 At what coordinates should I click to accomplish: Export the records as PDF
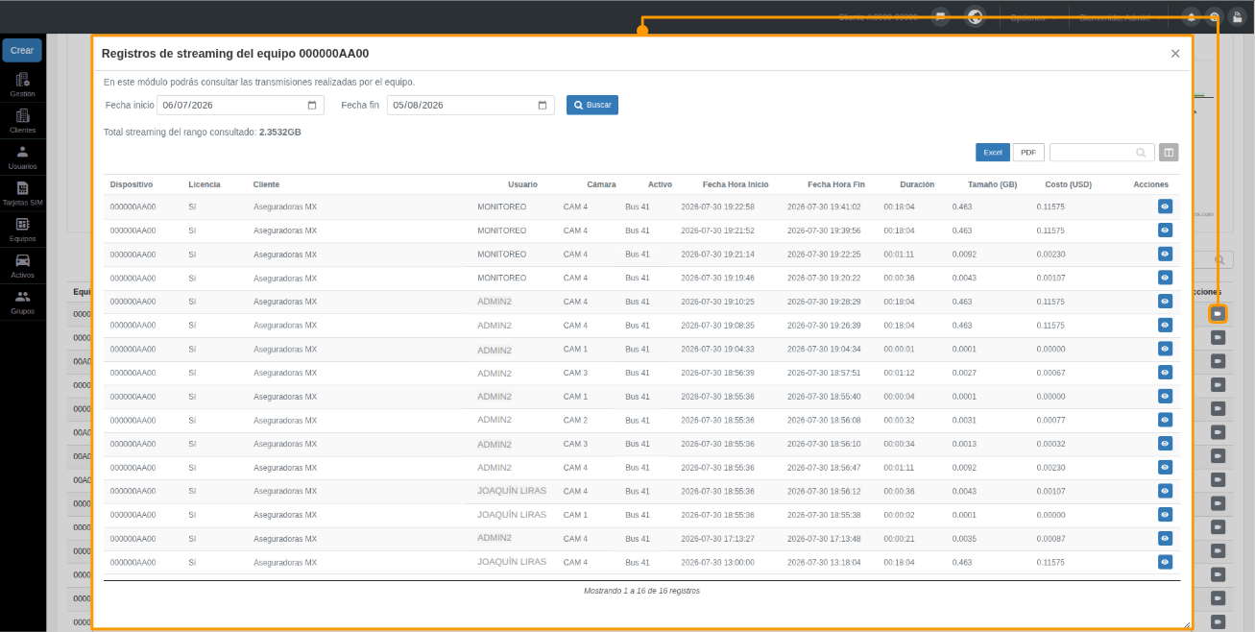(1028, 152)
